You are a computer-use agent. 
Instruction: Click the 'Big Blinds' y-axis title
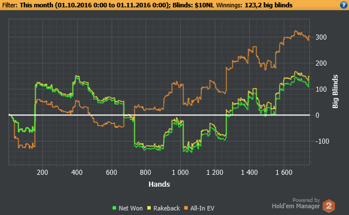[335, 92]
